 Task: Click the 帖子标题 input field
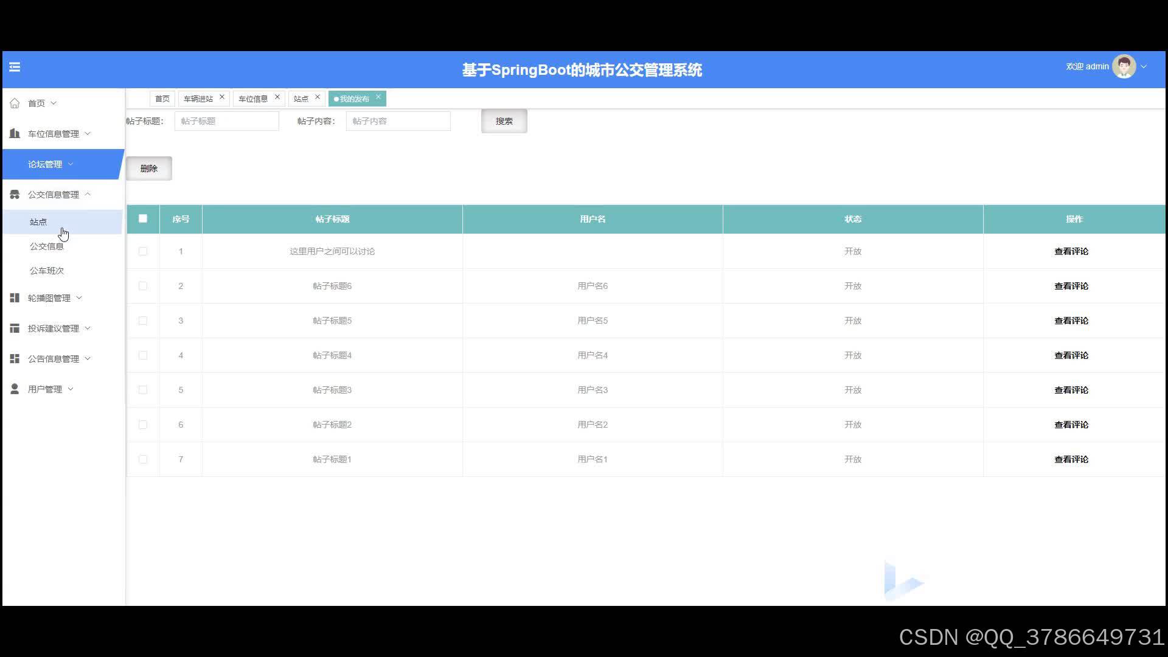click(x=226, y=121)
